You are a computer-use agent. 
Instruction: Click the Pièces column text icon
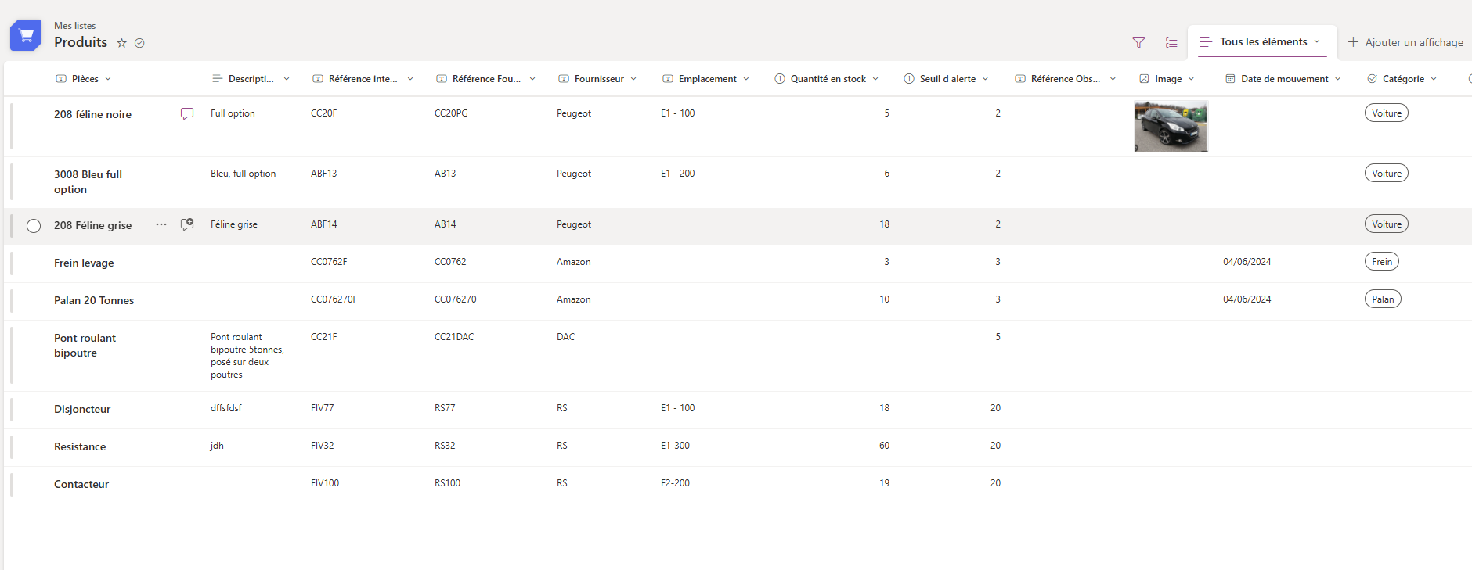coord(61,79)
